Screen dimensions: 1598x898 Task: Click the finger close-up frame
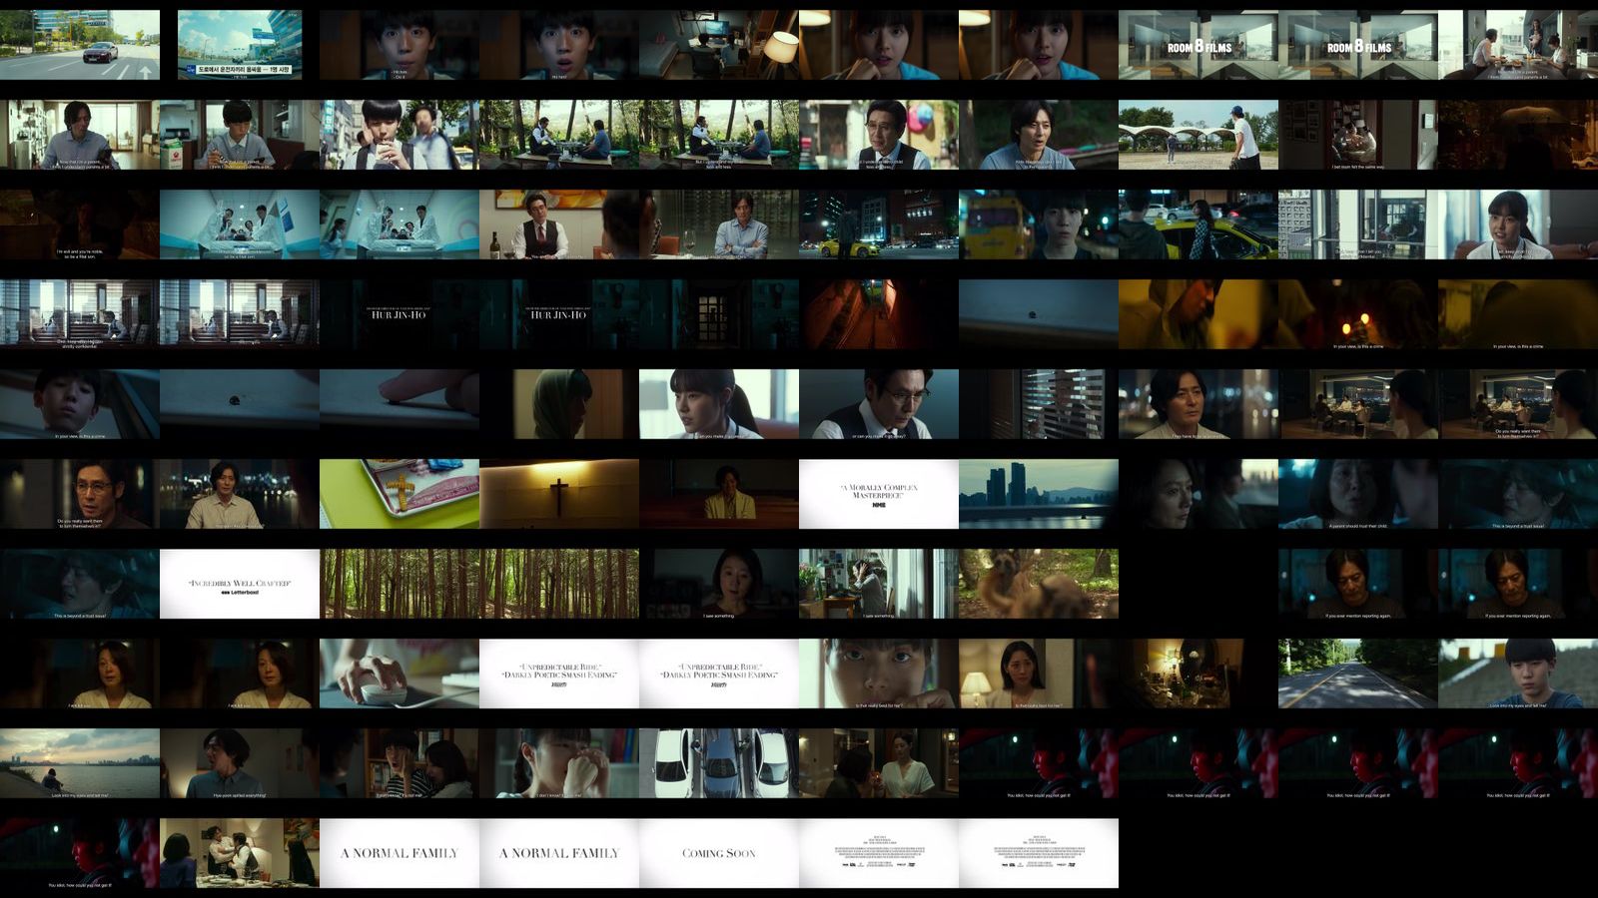(399, 404)
